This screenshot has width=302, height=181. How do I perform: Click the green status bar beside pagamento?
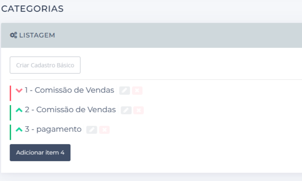(x=10, y=132)
